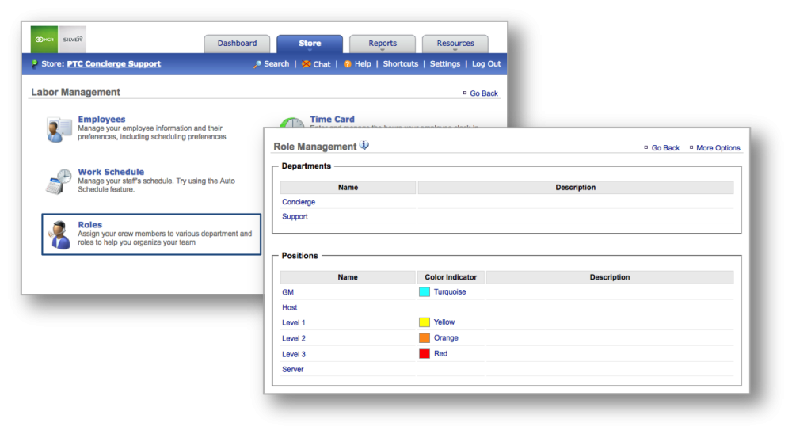This screenshot has width=792, height=434.
Task: Click the Roles person icon
Action: [x=59, y=235]
